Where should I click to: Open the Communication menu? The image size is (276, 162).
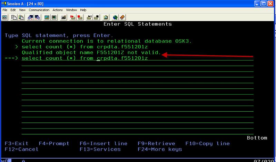click(x=39, y=10)
